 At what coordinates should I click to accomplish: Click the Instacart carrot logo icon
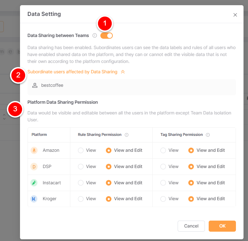34,183
